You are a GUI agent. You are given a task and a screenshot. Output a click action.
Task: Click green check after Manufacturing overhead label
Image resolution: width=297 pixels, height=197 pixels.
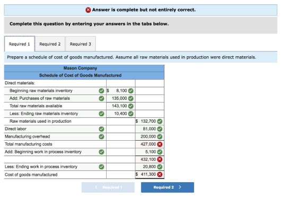(x=101, y=136)
